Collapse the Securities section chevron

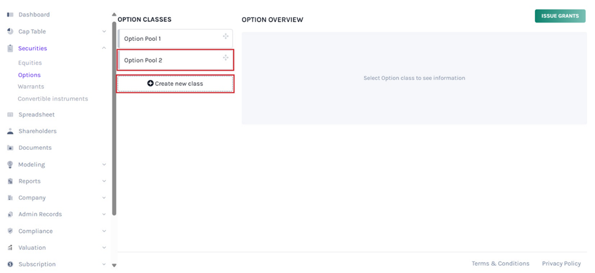[x=104, y=48]
